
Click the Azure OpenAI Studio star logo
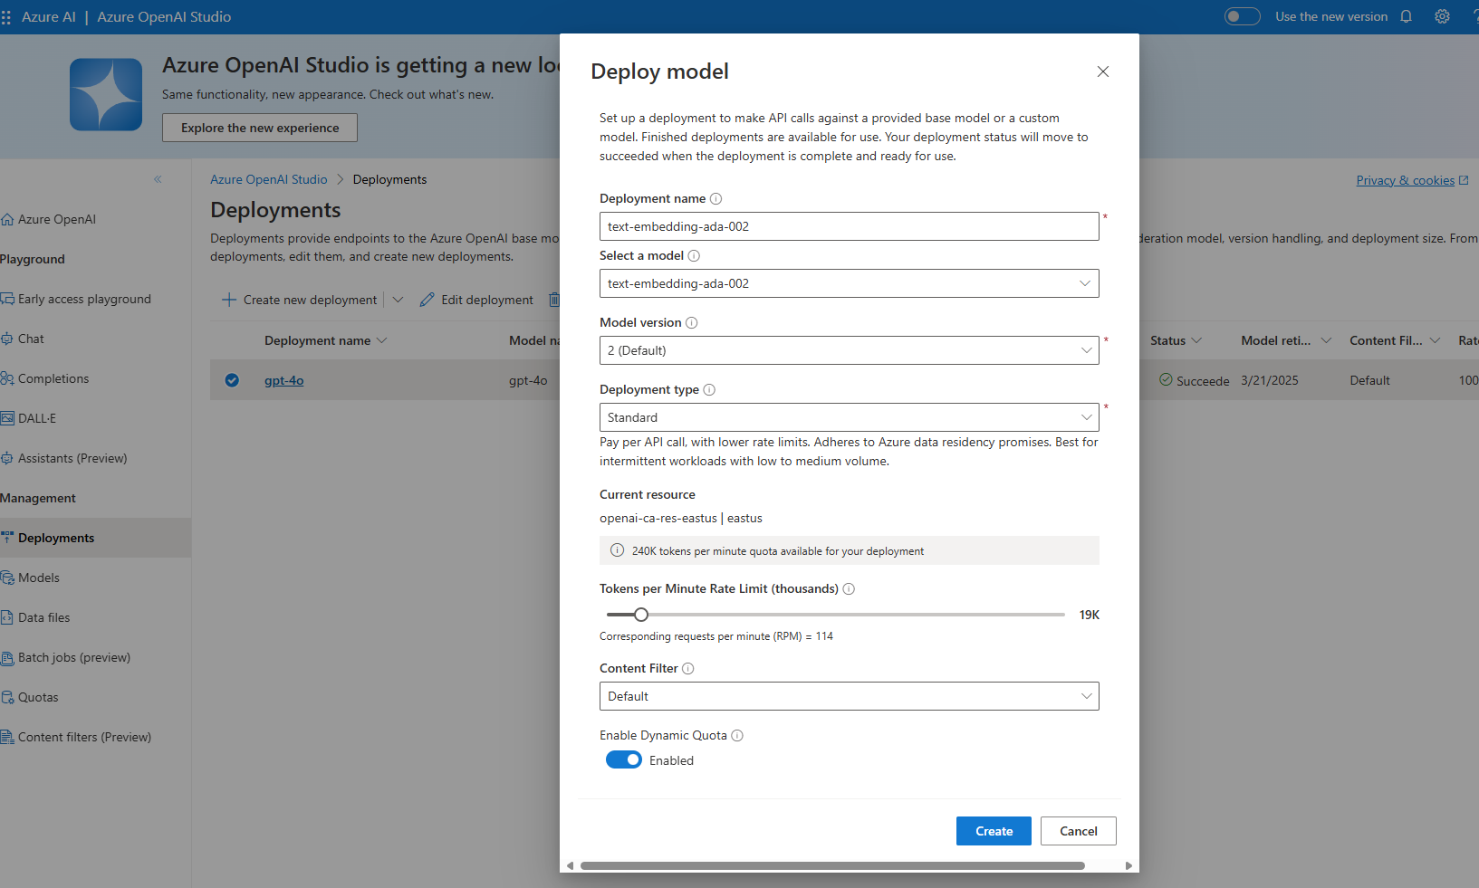tap(106, 95)
